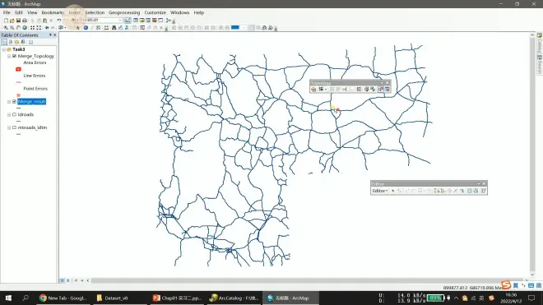Enable the idroads layer checkbox

pos(14,114)
